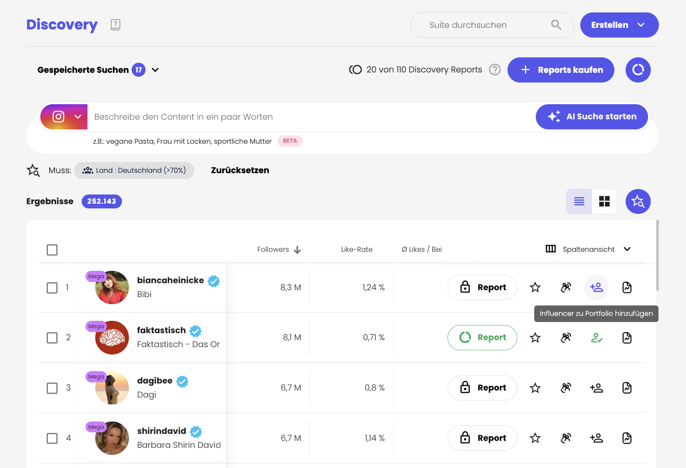Switch to grid view layout
Screen dimensions: 686x468
[604, 201]
